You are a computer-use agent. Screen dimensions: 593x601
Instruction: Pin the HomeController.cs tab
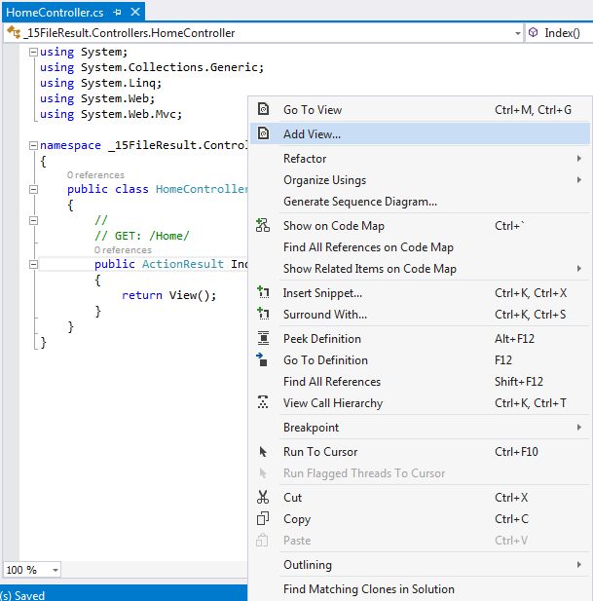click(118, 12)
